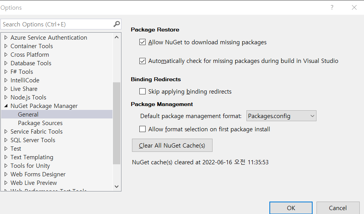The width and height of the screenshot is (364, 214).
Task: Select SQL Server Tools tree item
Action: tap(33, 140)
